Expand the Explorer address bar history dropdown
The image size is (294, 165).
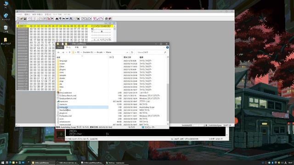coord(127,52)
